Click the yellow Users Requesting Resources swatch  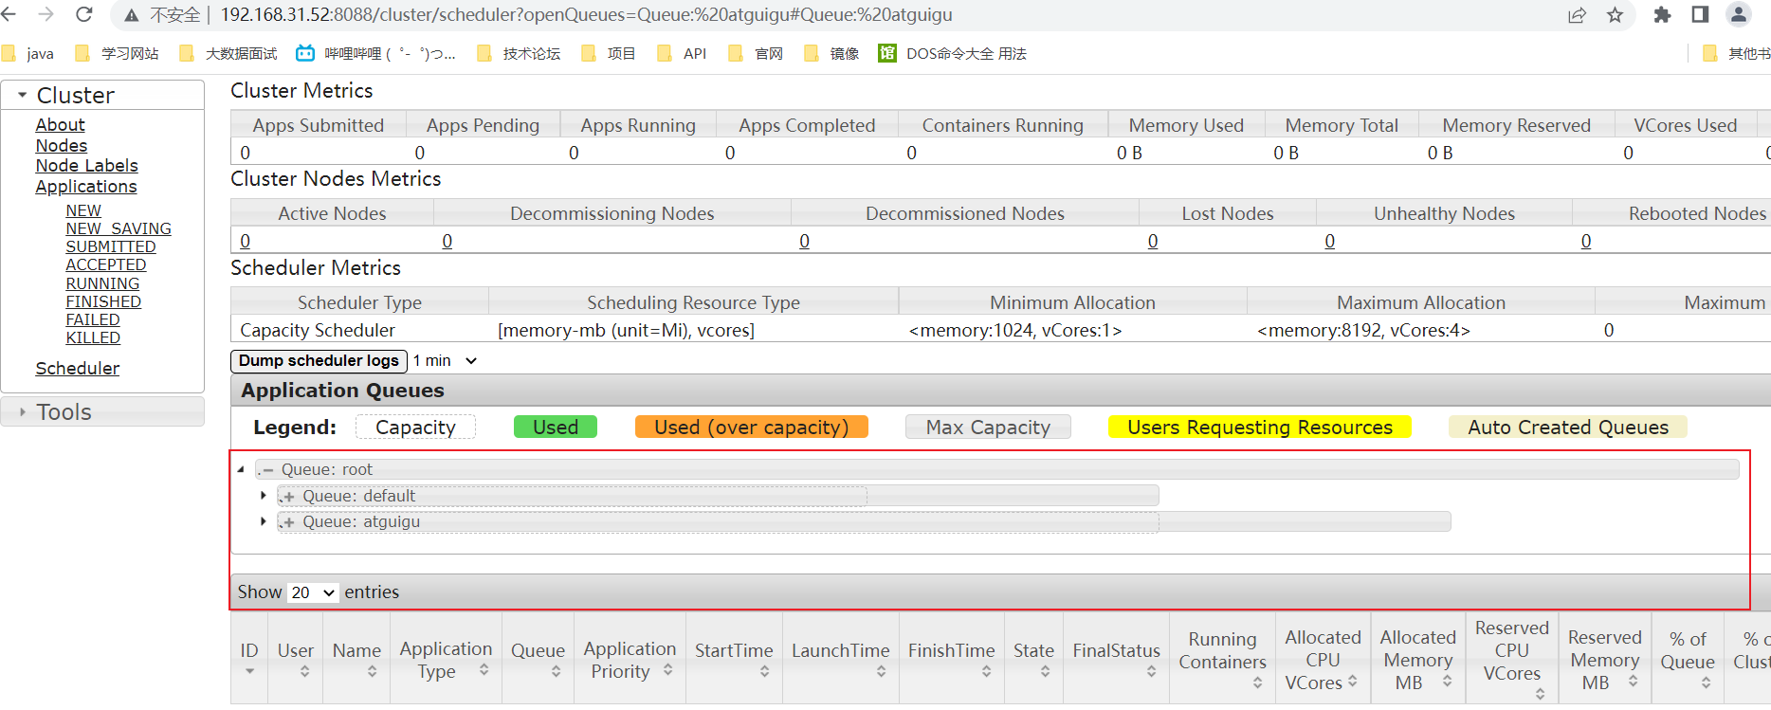[x=1260, y=428]
